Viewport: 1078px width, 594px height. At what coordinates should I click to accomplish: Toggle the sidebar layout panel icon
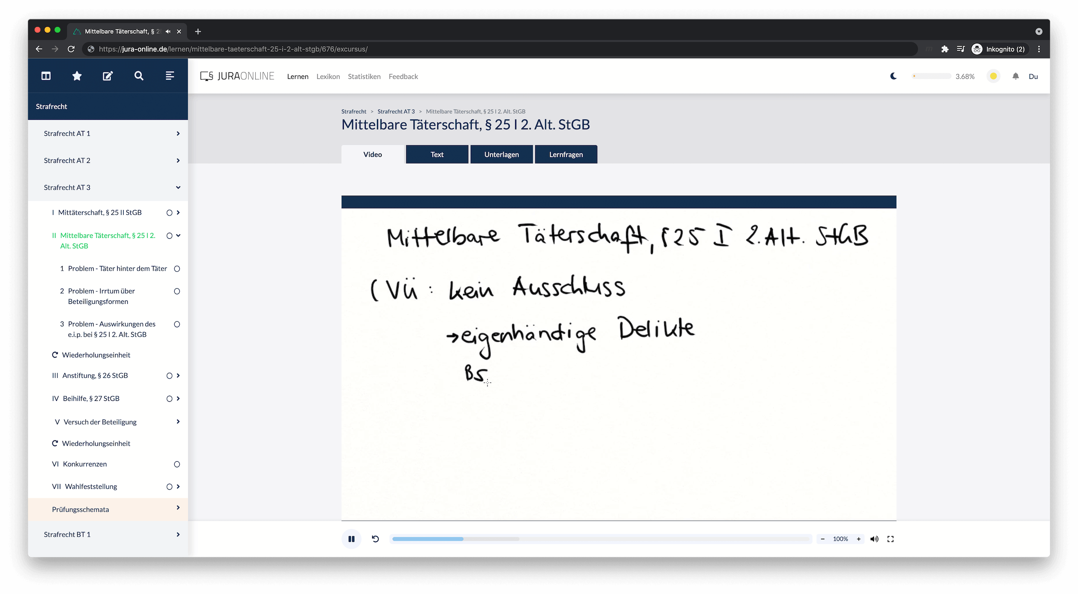[46, 76]
